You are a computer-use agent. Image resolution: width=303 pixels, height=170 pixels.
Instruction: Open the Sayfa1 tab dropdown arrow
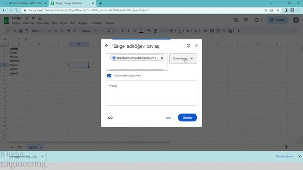(41, 147)
